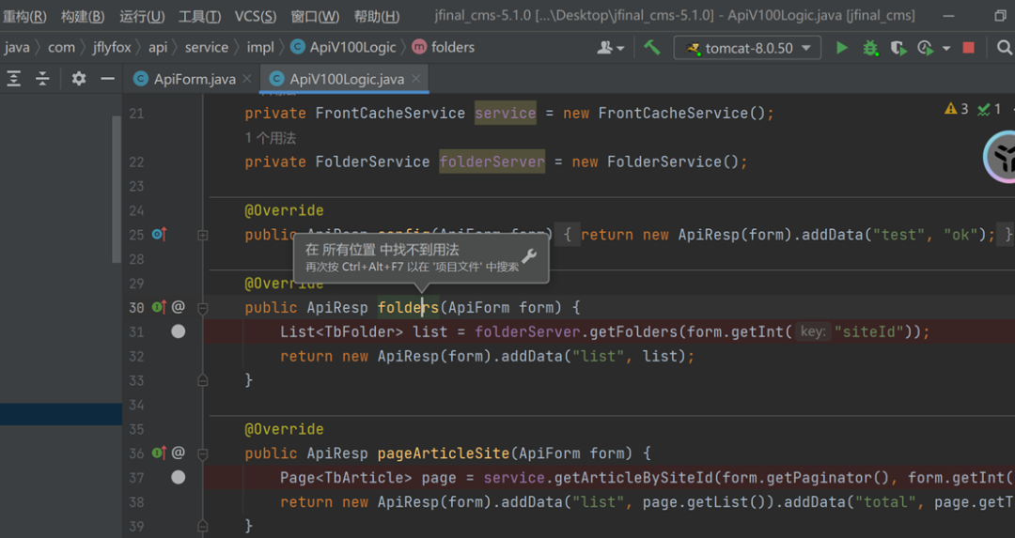
Task: Click the ApiV100Logic class breadcrumb
Action: 343,47
